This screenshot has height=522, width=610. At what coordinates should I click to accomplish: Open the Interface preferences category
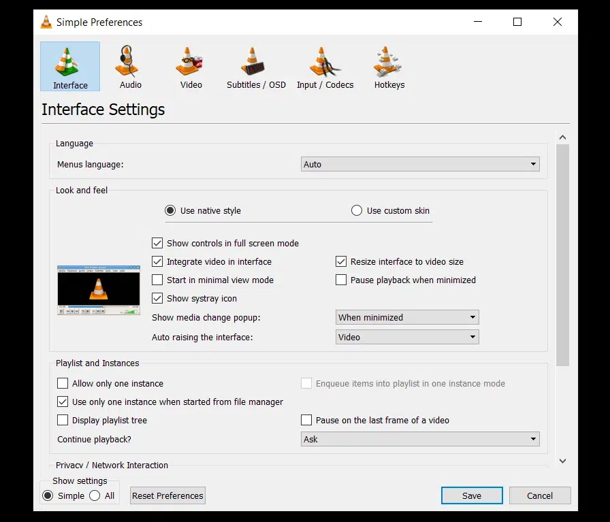click(x=70, y=67)
